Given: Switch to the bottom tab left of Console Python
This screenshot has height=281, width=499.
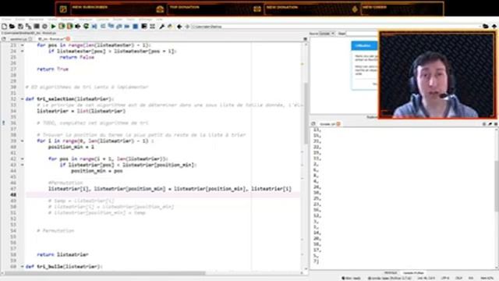Looking at the screenshot, I should (391, 273).
